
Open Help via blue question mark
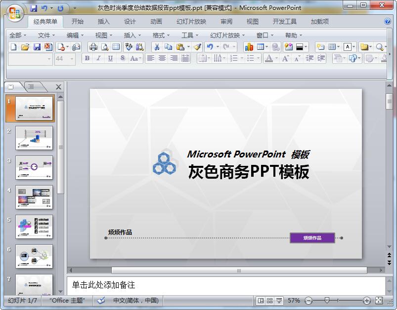coord(388,22)
